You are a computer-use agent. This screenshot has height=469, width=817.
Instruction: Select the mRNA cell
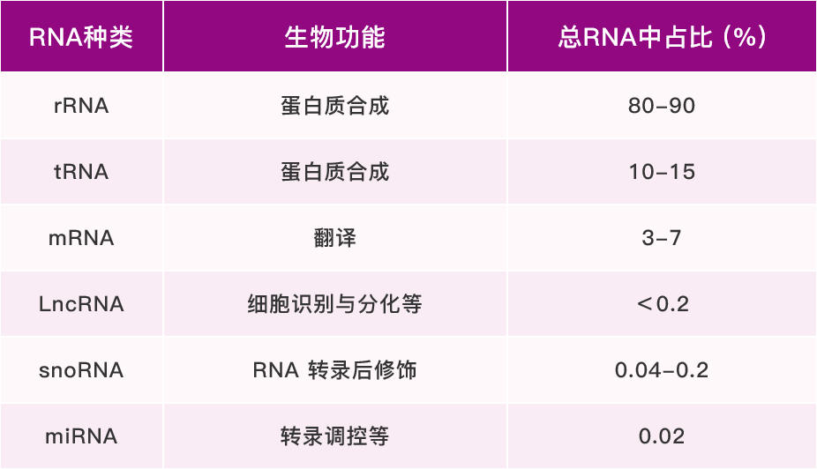click(81, 238)
